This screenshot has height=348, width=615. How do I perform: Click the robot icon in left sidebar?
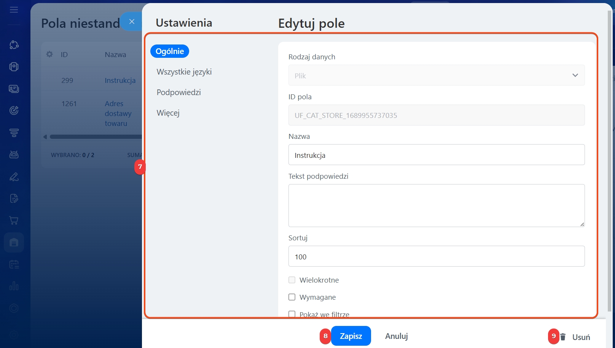point(14,154)
